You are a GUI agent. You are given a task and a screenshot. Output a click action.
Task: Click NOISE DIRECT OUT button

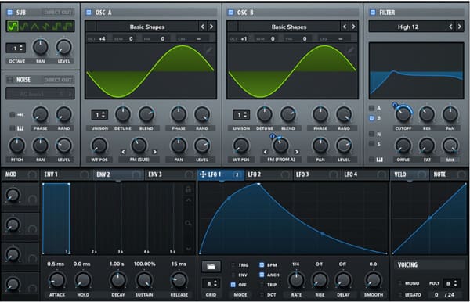(58, 80)
